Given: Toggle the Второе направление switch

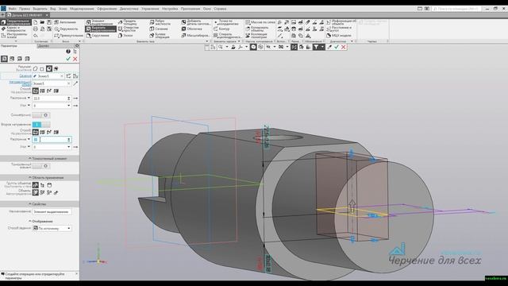Looking at the screenshot, I should [x=41, y=125].
